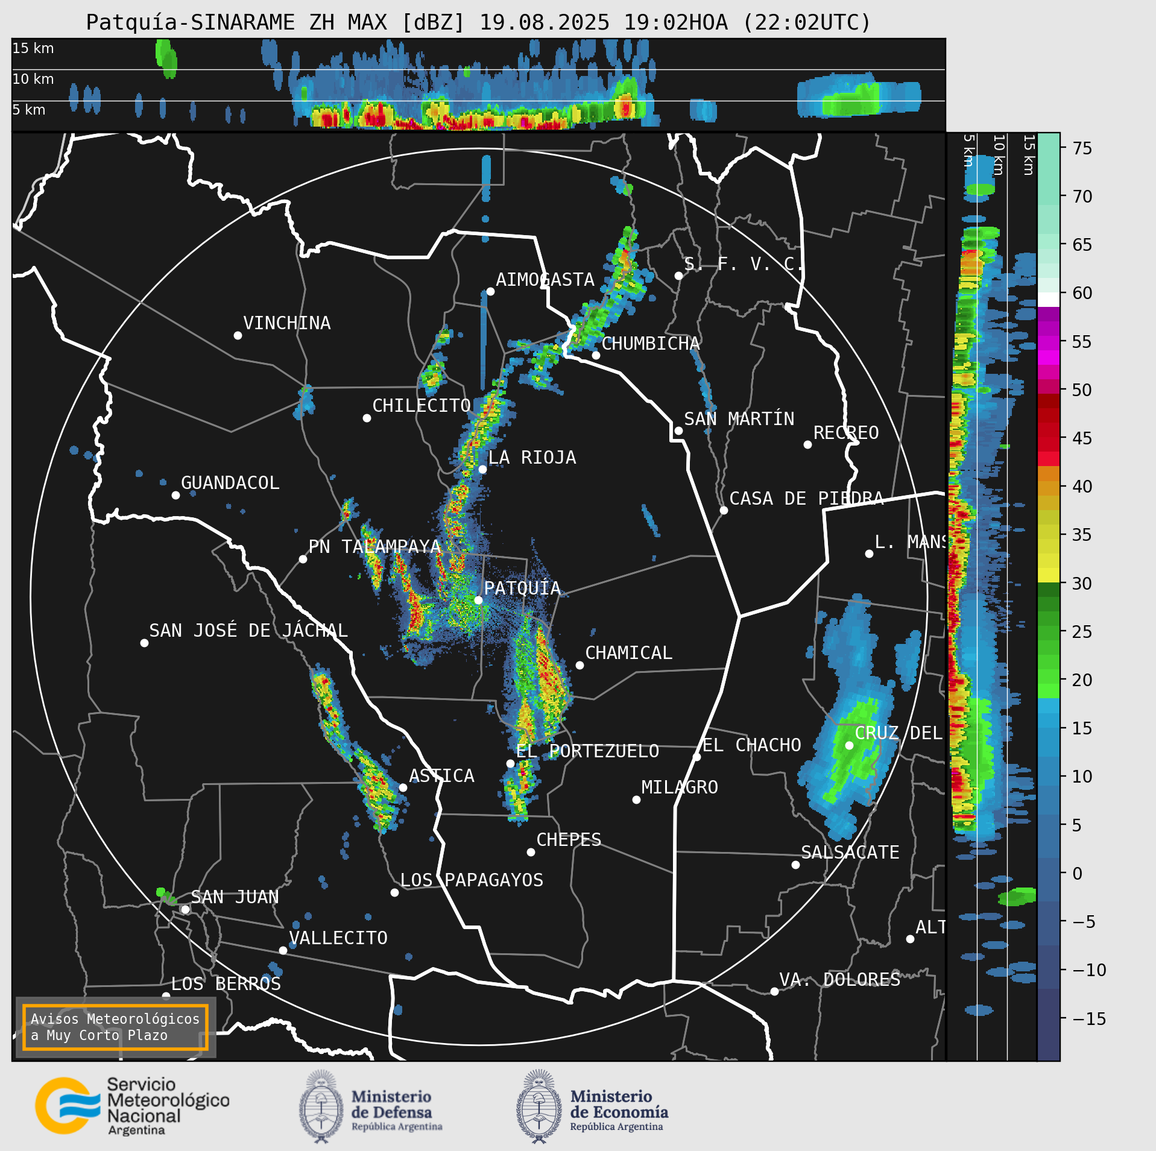Screen dimensions: 1156x1151
Task: Click the EL CHACHO label
Action: point(751,745)
